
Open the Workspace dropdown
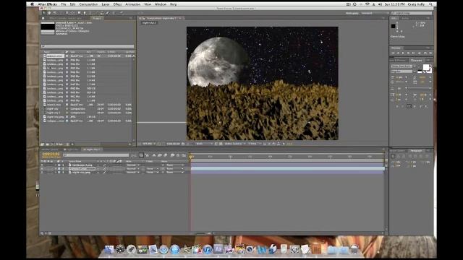coord(375,13)
